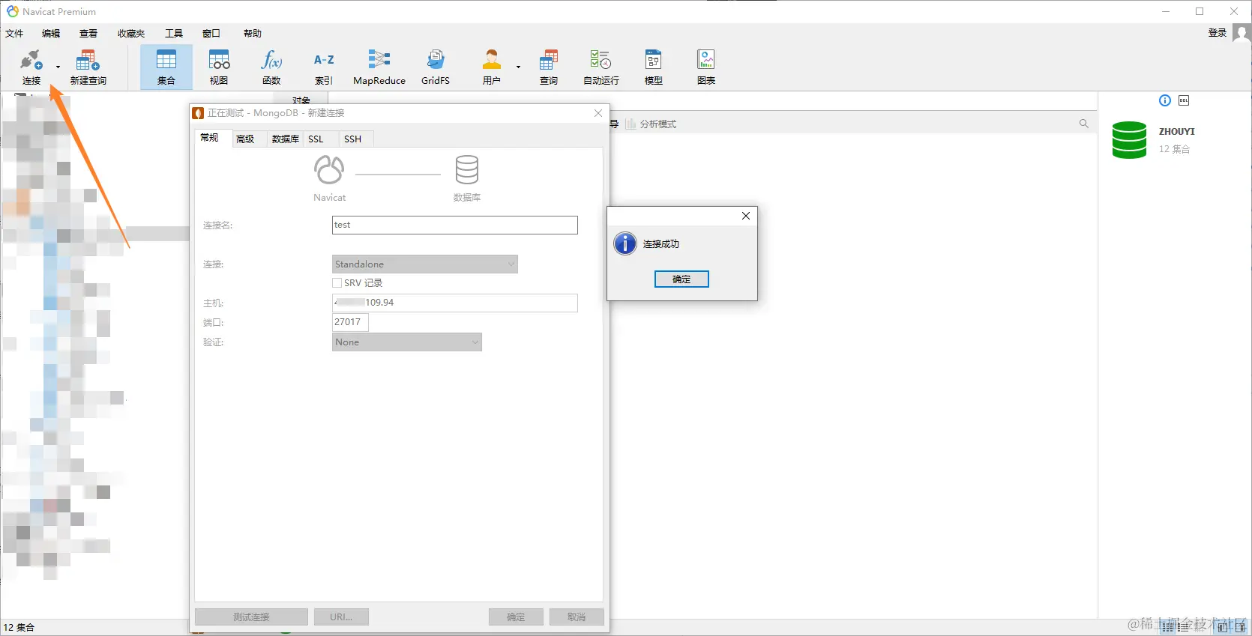Click the 取消 button in connection dialog
The image size is (1252, 636).
tap(577, 617)
